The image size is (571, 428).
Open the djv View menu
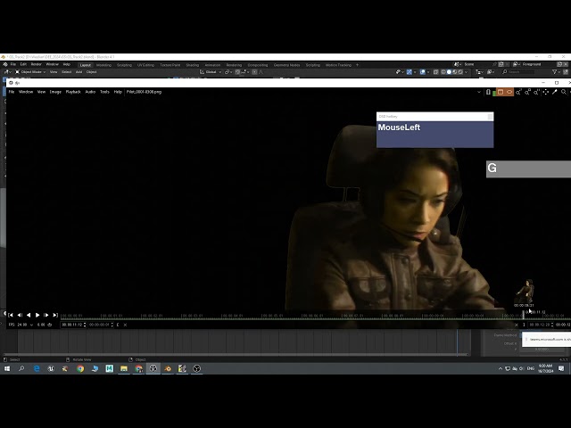[42, 92]
